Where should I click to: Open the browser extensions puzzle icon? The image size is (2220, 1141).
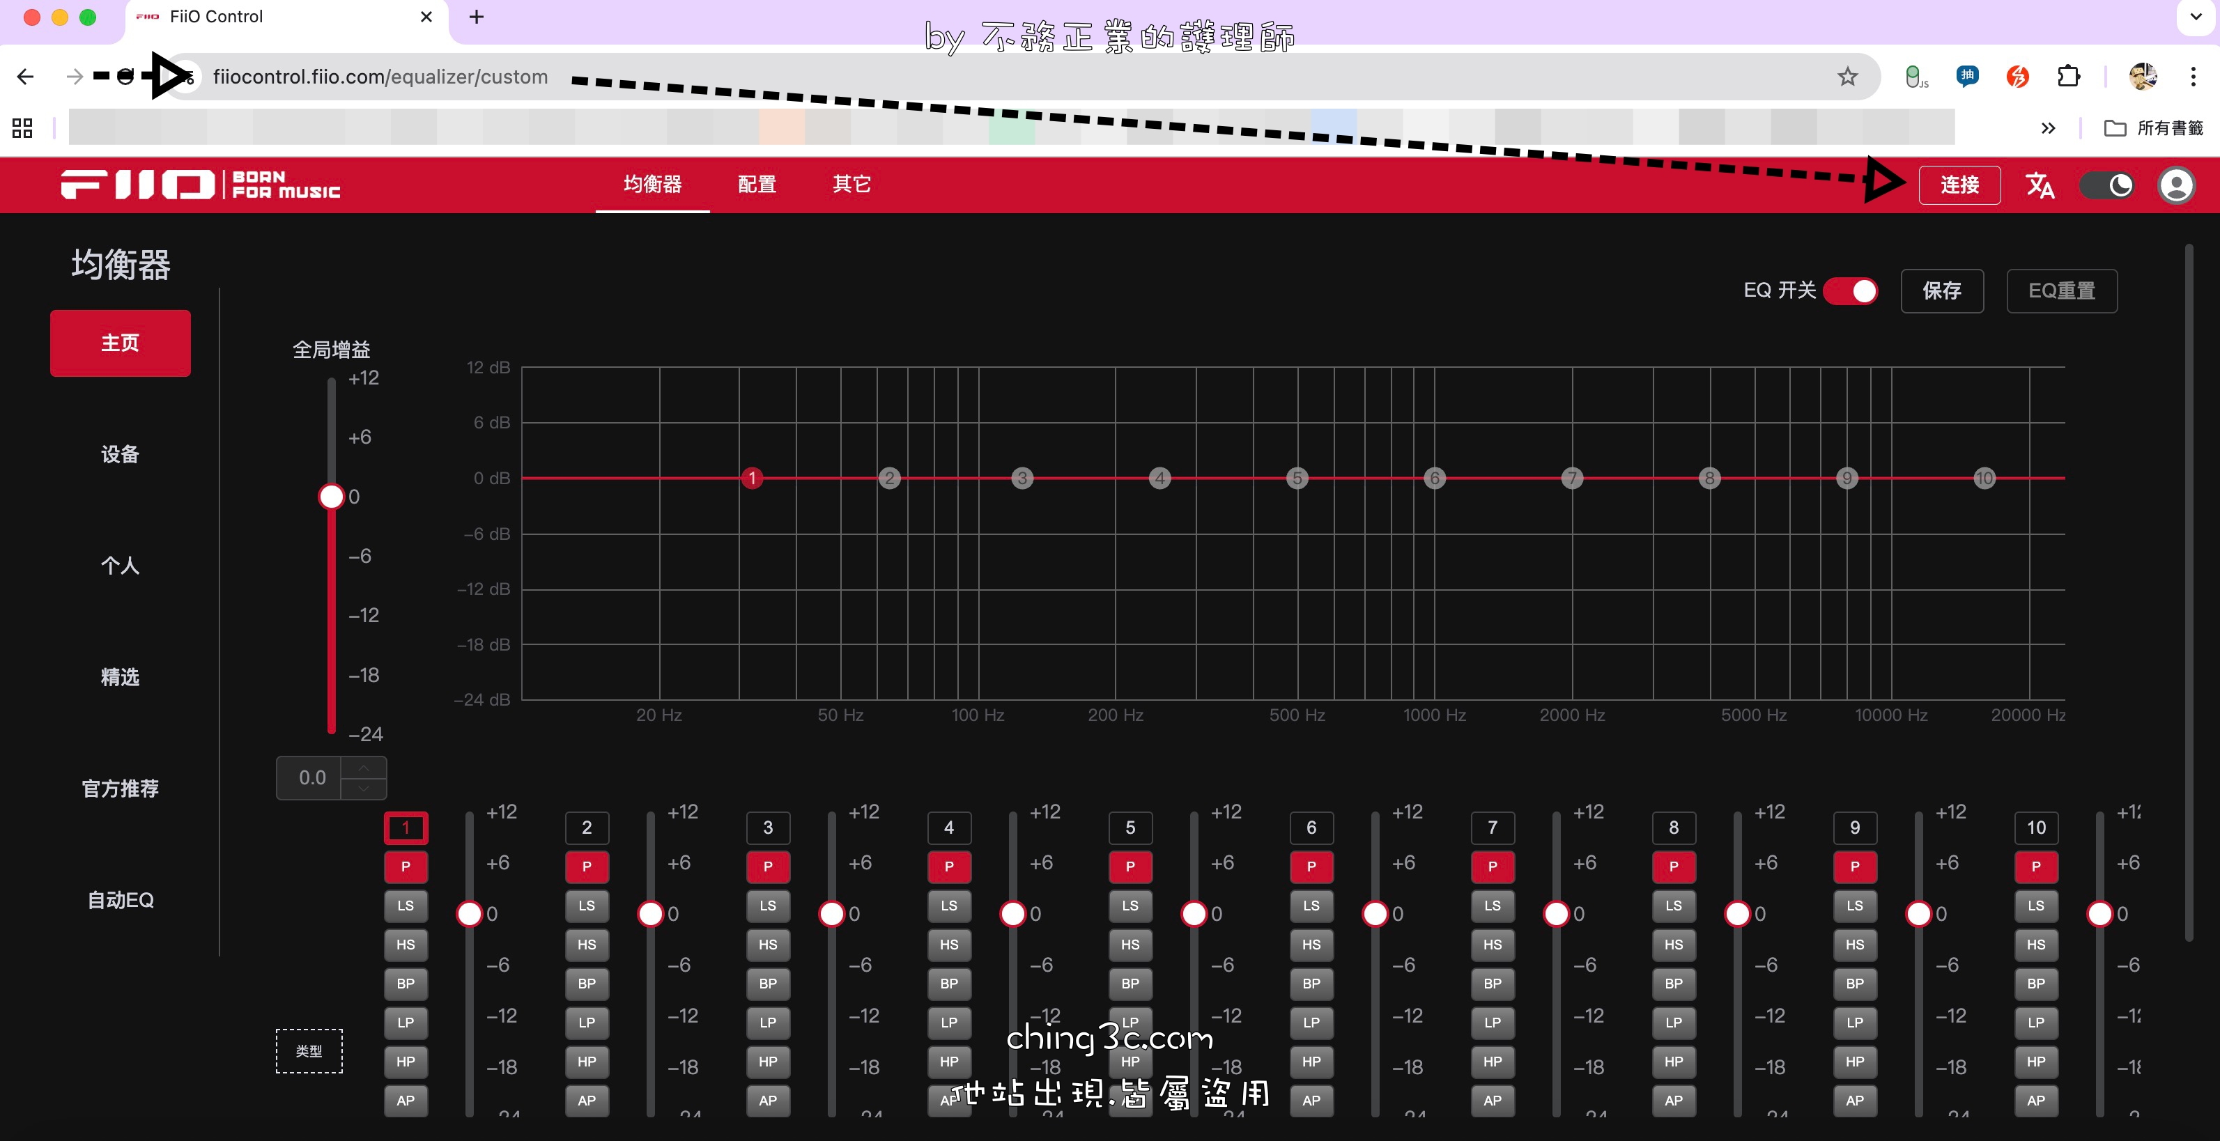point(2068,77)
